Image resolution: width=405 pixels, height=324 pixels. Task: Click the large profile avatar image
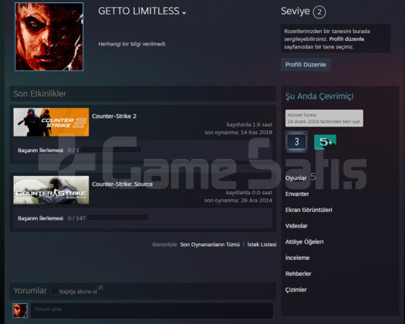(x=49, y=36)
